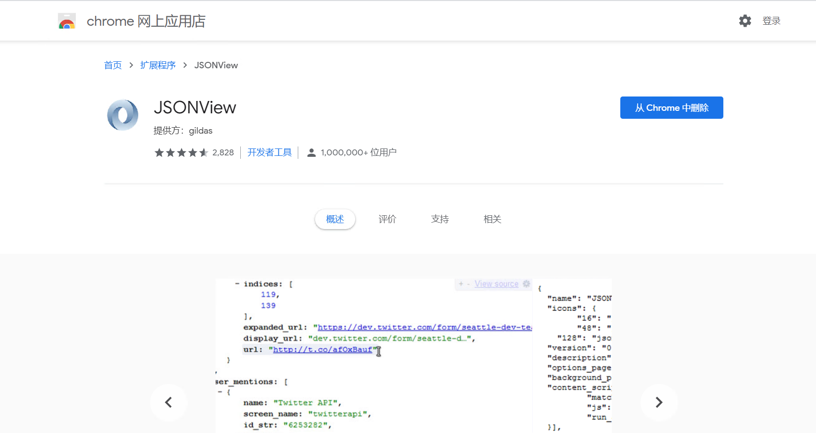The image size is (816, 433).
Task: Click the chevron after 首页 breadcrumb
Action: [x=131, y=65]
